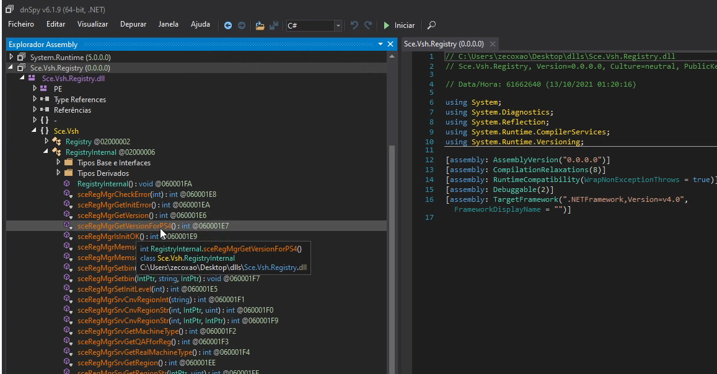Click the save all toolbar icon
The image size is (717, 374).
pos(273,25)
